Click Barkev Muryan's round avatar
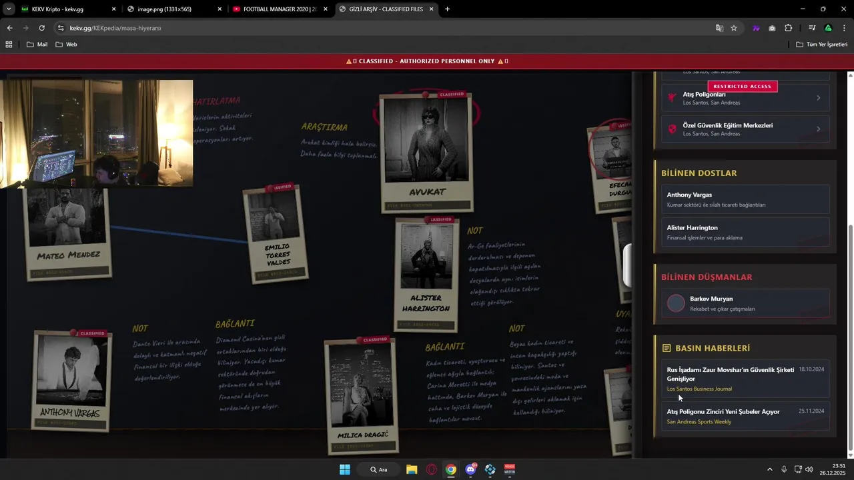Image resolution: width=854 pixels, height=480 pixels. click(676, 303)
